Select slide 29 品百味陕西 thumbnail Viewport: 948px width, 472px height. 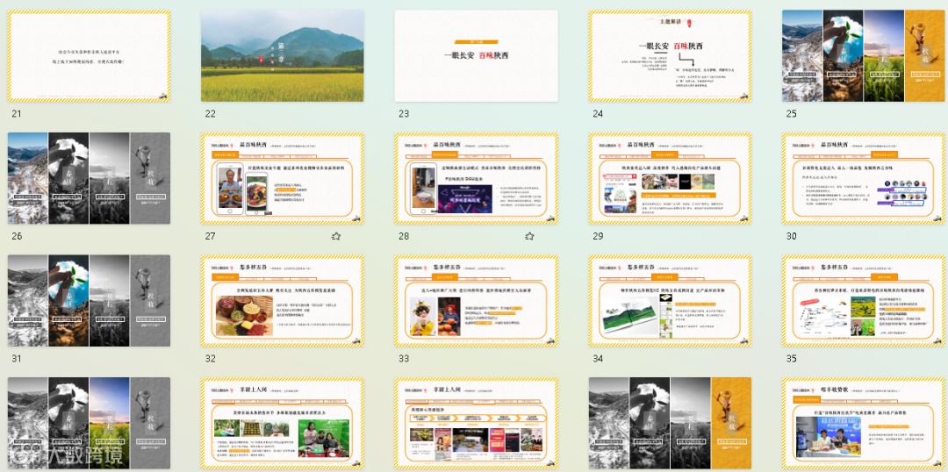[x=670, y=178]
